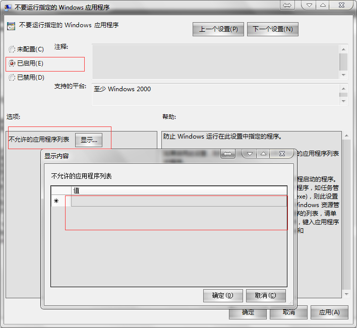357x328 pixels.
Task: Close the 显示内容 dialog
Action: click(282, 154)
